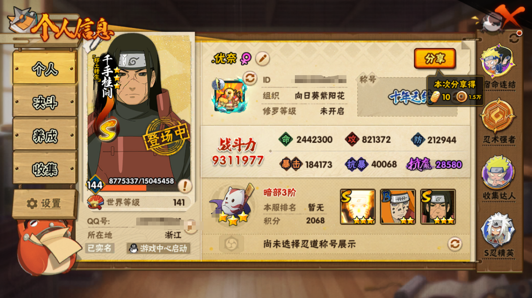The width and height of the screenshot is (532, 298).
Task: Select the orange-masked B ninja thumbnail
Action: coord(398,207)
